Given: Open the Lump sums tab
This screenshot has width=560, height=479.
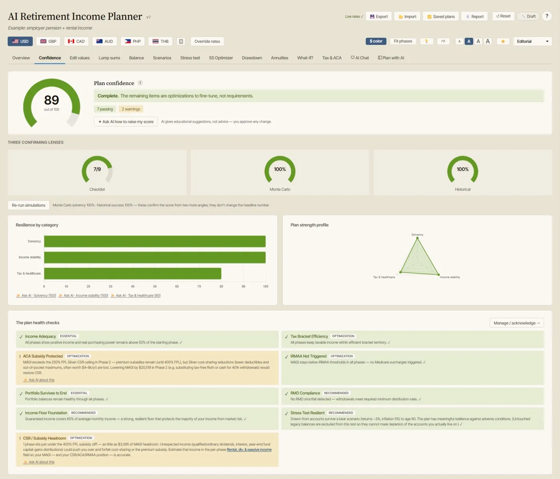Looking at the screenshot, I should 109,58.
